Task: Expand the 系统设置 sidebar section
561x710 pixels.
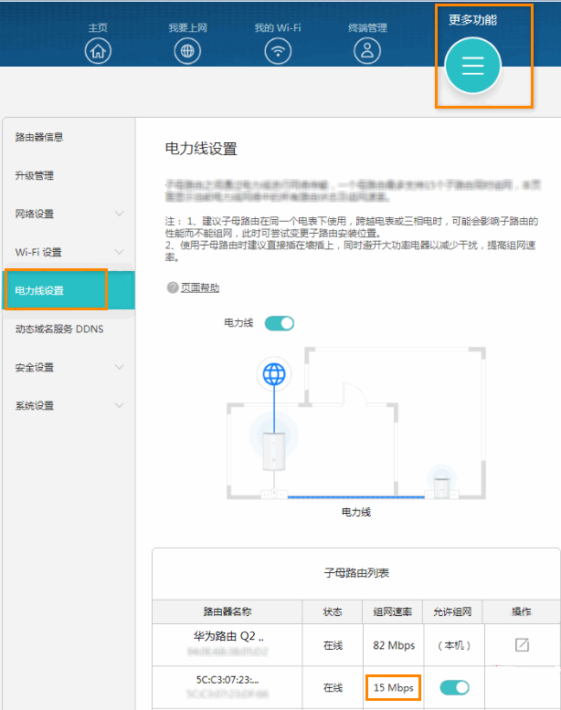Action: 119,405
